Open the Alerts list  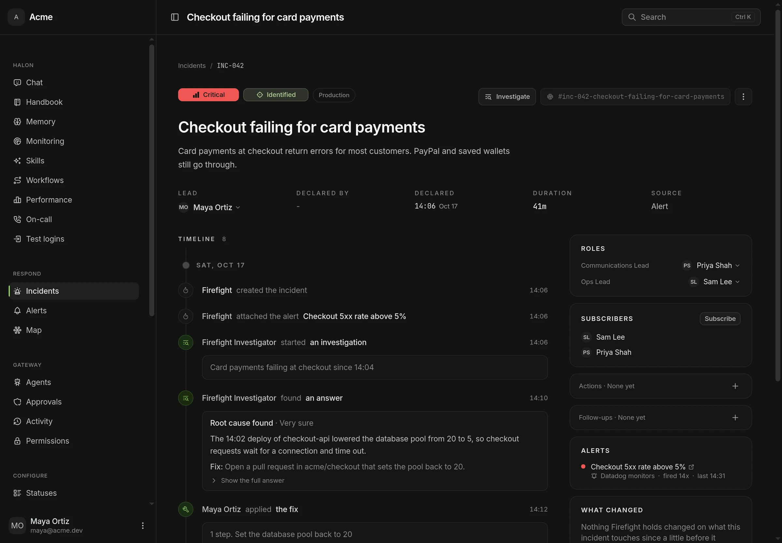74,311
